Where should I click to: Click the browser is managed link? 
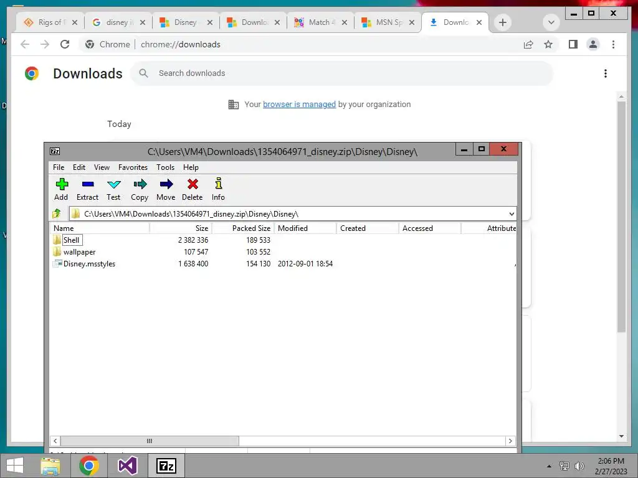[300, 105]
